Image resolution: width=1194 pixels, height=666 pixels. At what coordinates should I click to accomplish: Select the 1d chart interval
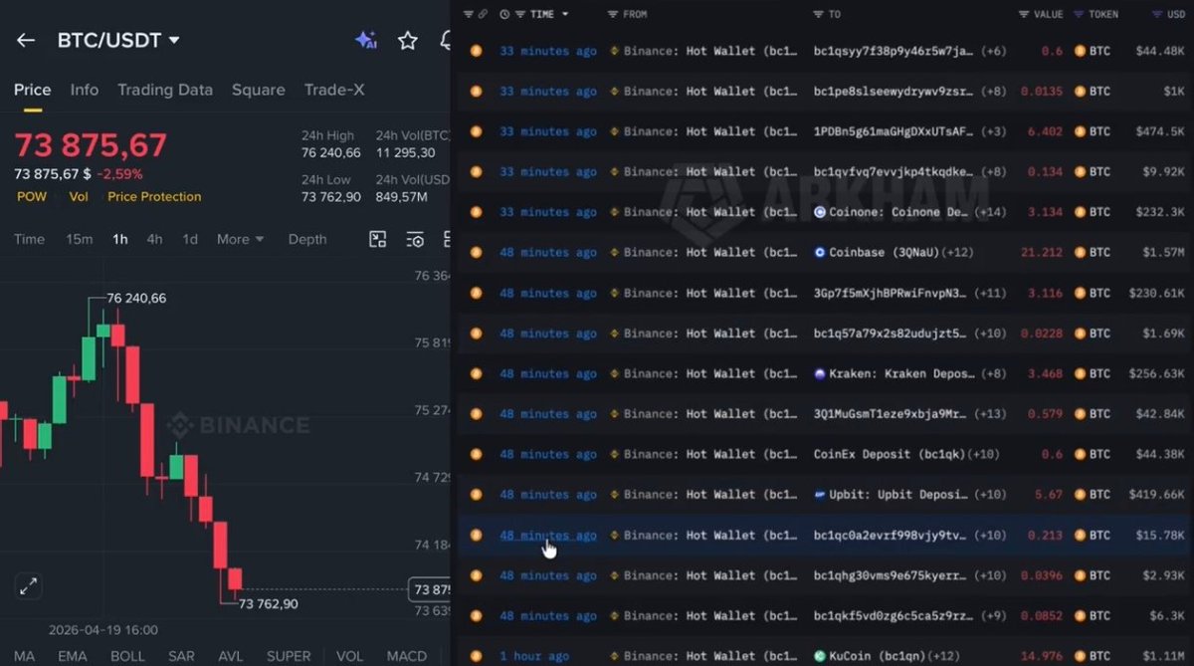tap(190, 239)
